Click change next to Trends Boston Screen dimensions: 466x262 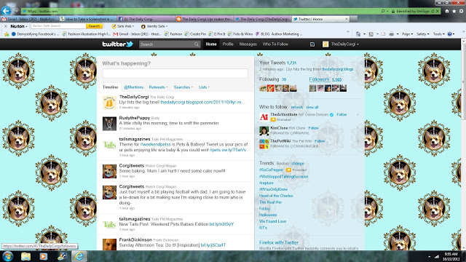[x=298, y=164]
